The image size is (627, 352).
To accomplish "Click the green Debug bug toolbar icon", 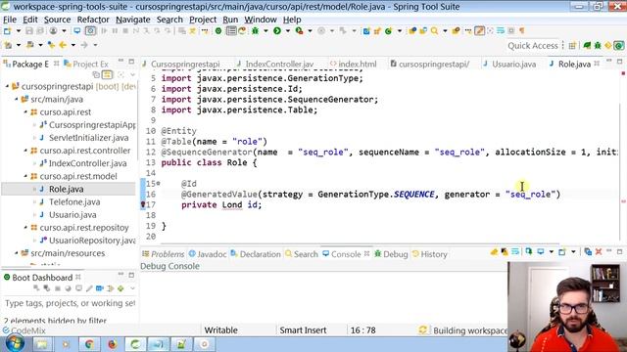I will pyautogui.click(x=255, y=30).
